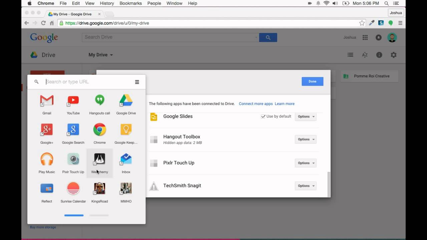Open Wi-Fi status in menu bar
Image resolution: width=427 pixels, height=240 pixels.
pyautogui.click(x=326, y=3)
